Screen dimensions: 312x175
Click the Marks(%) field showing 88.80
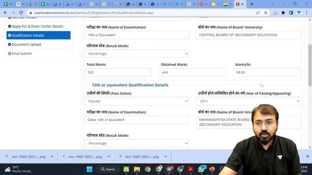[x=267, y=72]
